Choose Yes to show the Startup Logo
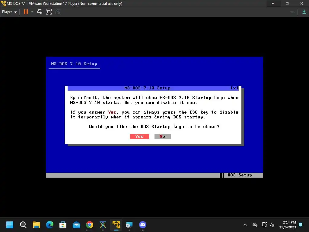The height and width of the screenshot is (232, 309). [139, 137]
